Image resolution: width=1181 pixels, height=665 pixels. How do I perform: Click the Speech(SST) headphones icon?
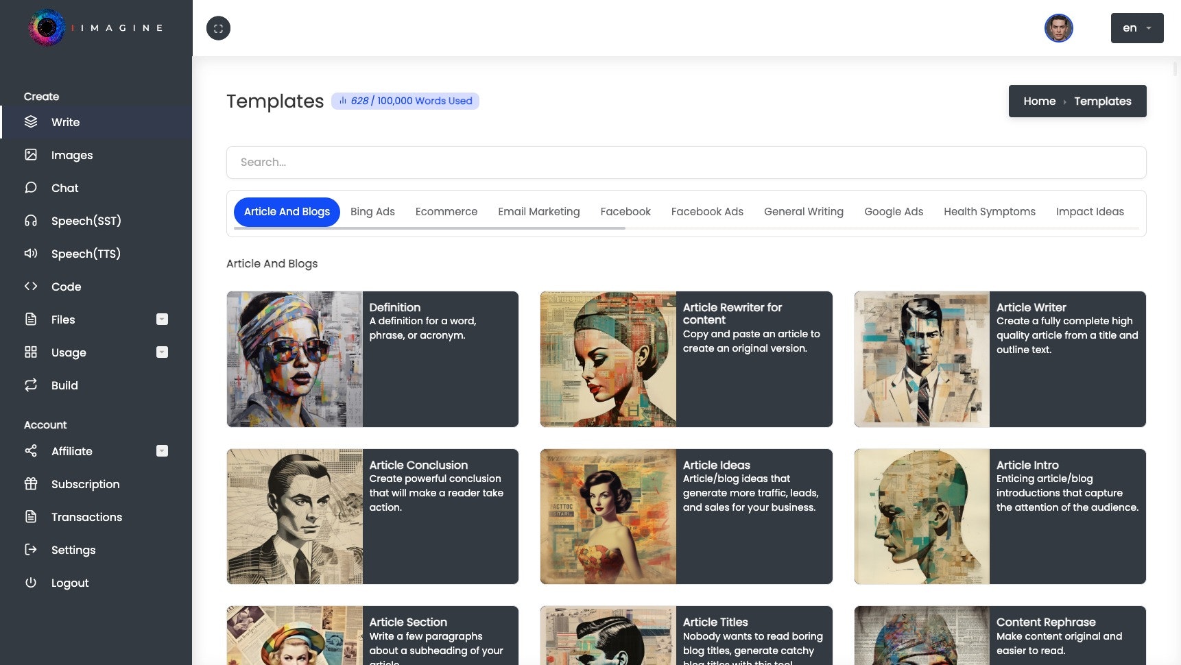click(x=31, y=221)
